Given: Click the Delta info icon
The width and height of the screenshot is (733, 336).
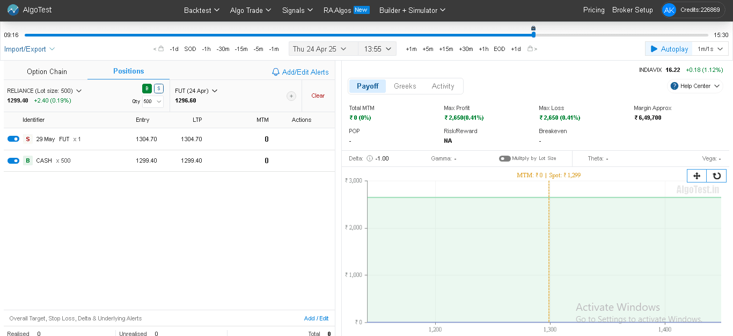Looking at the screenshot, I should click(x=369, y=158).
